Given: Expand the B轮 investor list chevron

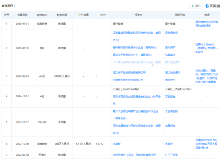Looking at the screenshot, I should coord(153,65).
